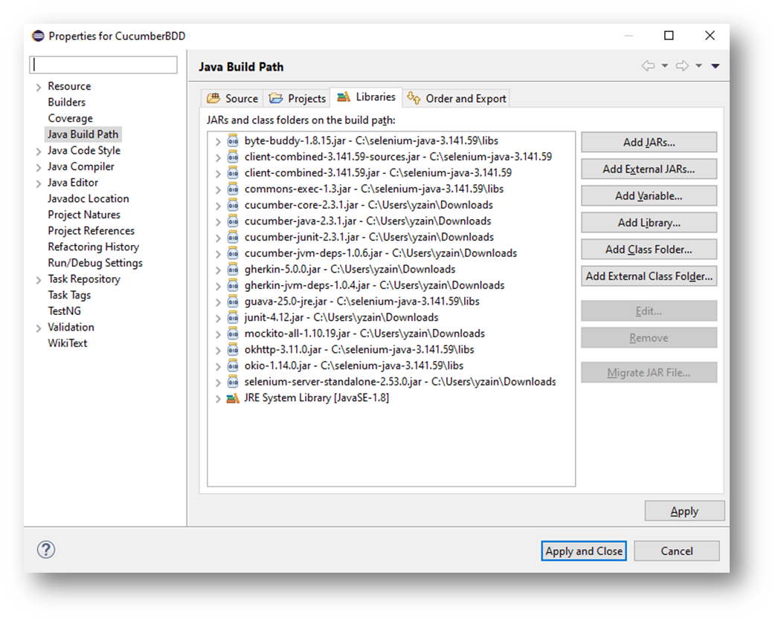Click the cucumber-jvm-deps-1.0.6.jar jar icon
This screenshot has width=778, height=621.
233,253
